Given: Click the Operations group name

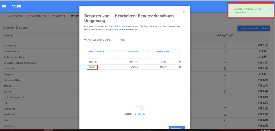Looking at the screenshot, I should [x=9, y=108].
